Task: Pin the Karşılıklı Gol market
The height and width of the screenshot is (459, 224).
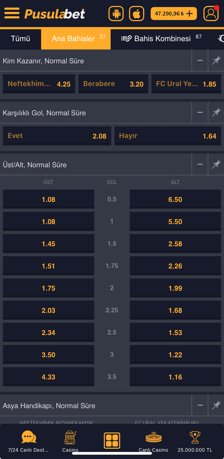Action: [216, 112]
